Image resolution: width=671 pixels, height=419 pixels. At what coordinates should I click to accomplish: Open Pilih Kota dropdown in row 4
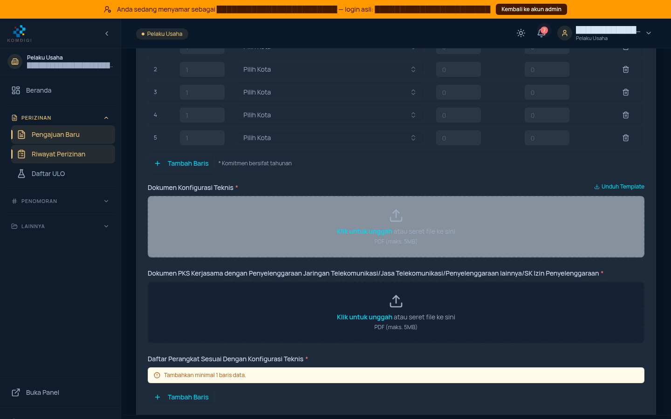pos(330,115)
